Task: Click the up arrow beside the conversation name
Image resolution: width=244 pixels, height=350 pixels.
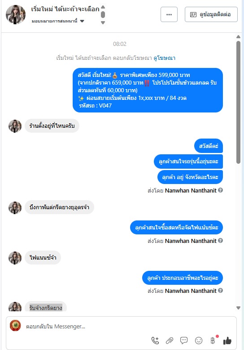Action: [x=103, y=7]
